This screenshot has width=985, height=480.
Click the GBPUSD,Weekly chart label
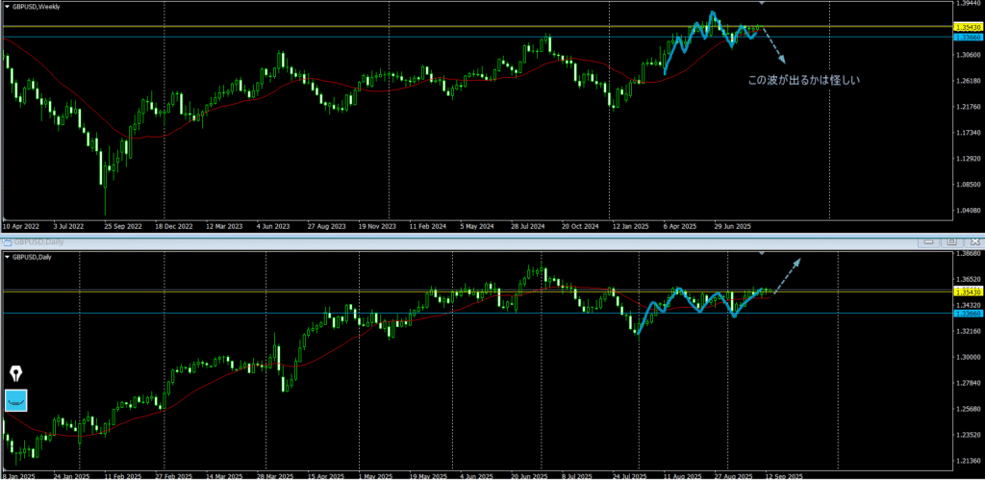pyautogui.click(x=39, y=7)
